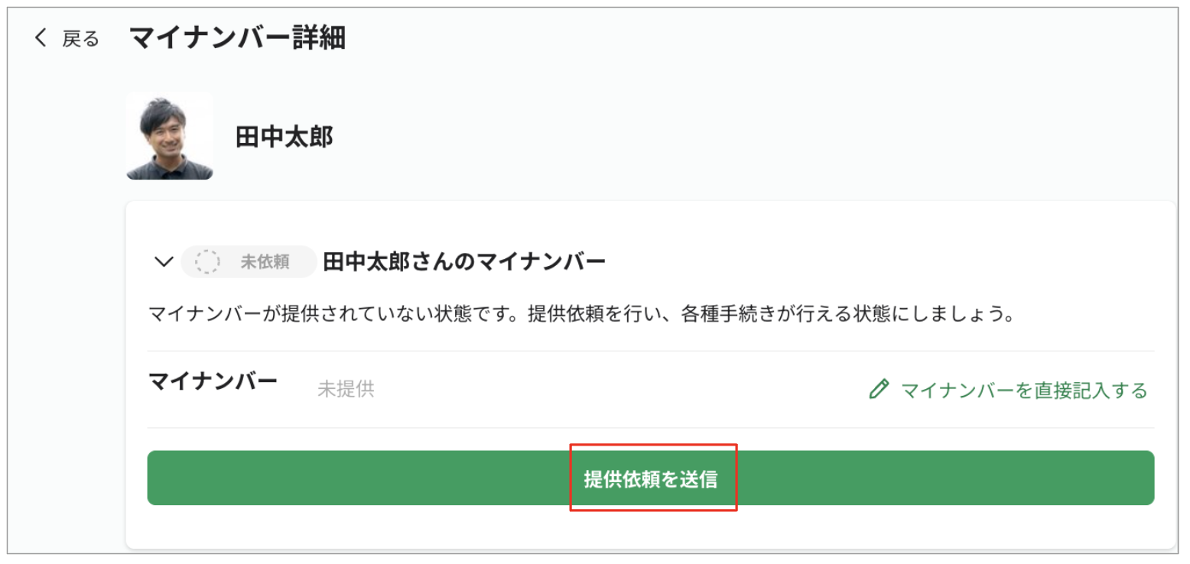Viewport: 1190px width, 564px height.
Task: Click the gray 未提供 value text
Action: tap(346, 389)
